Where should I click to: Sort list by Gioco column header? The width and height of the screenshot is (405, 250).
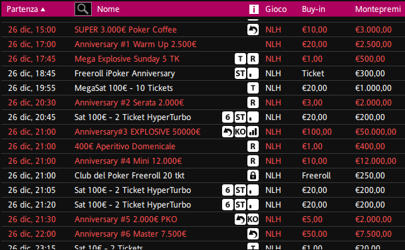point(276,9)
